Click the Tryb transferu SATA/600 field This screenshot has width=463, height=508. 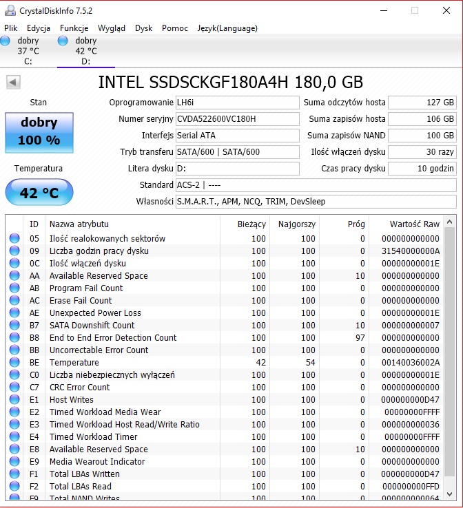(237, 152)
